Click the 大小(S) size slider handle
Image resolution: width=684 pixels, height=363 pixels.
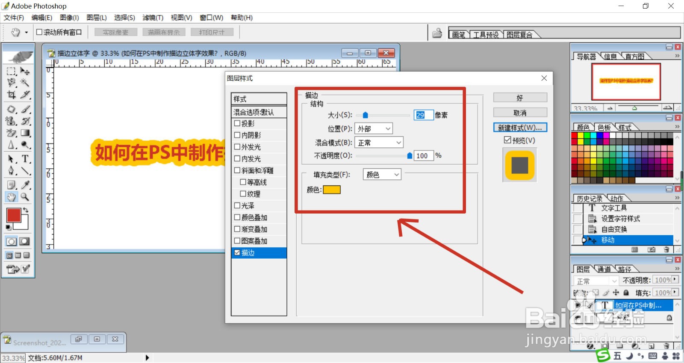(365, 115)
